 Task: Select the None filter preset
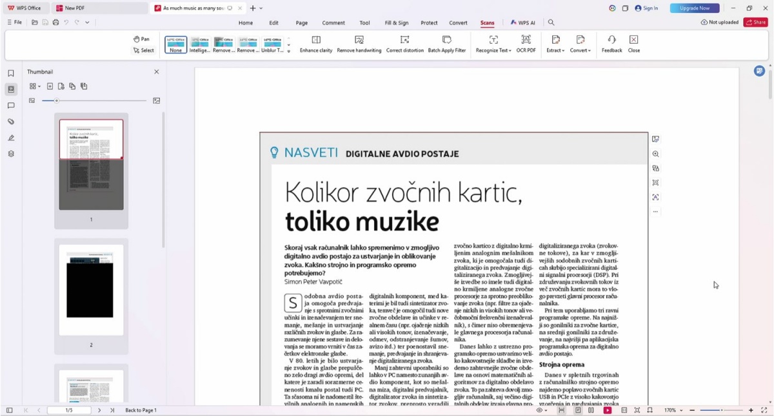coord(175,44)
